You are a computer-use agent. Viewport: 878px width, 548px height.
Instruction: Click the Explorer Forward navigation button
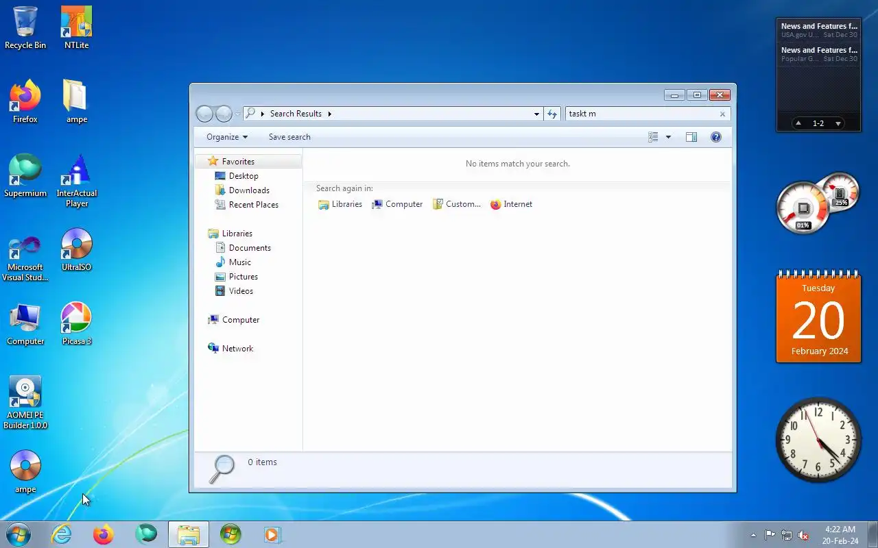(224, 114)
